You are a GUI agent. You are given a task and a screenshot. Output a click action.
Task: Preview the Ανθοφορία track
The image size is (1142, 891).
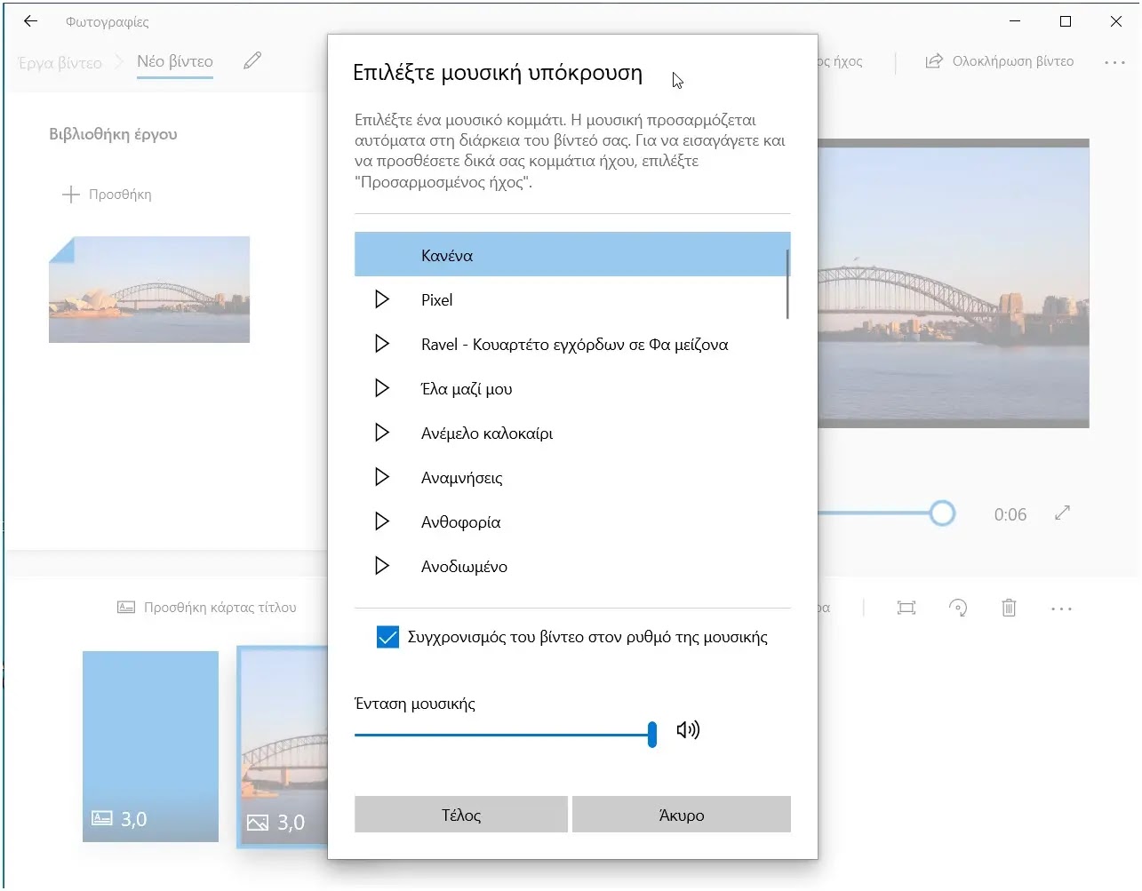[x=382, y=521]
